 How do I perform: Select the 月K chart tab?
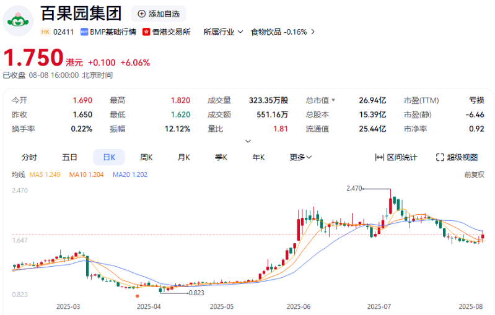coord(183,157)
